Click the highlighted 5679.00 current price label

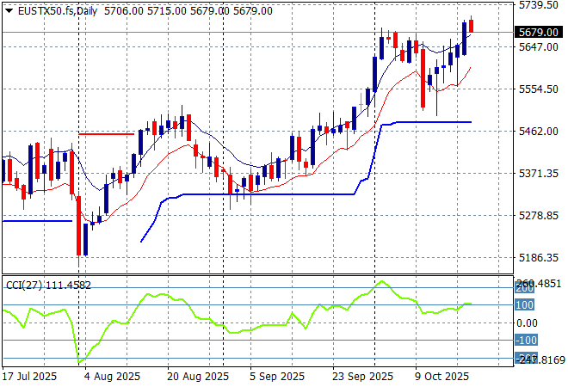click(x=537, y=33)
